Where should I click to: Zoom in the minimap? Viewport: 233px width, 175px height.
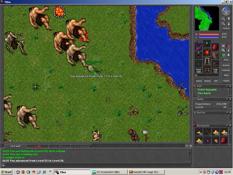click(x=223, y=24)
